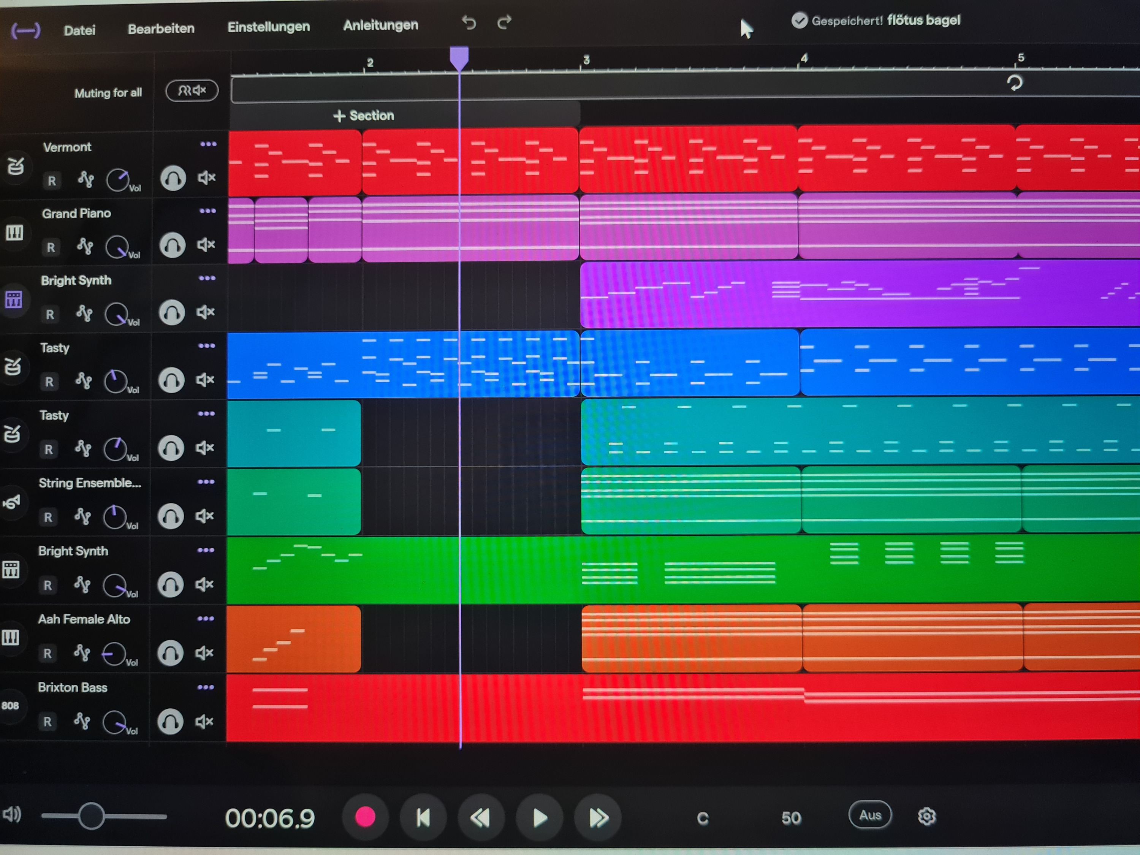
Task: Click the Grand Piano keyboard icon
Action: [x=16, y=232]
